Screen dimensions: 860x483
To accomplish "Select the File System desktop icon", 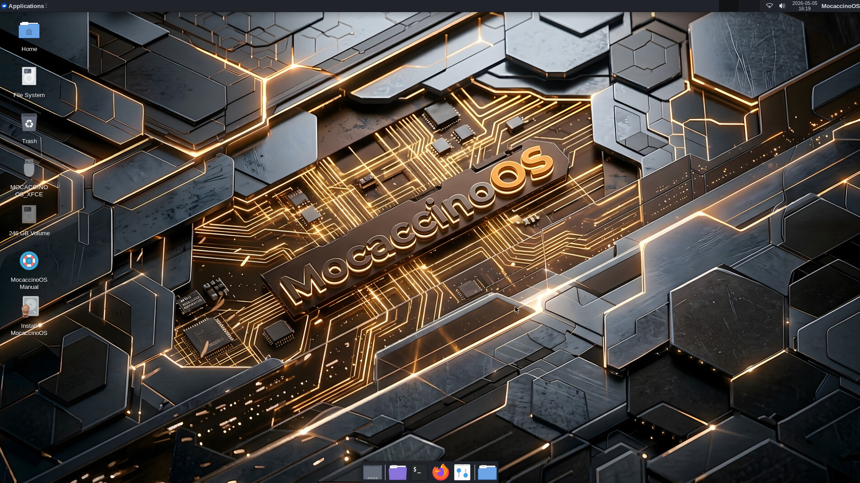I will pos(29,77).
